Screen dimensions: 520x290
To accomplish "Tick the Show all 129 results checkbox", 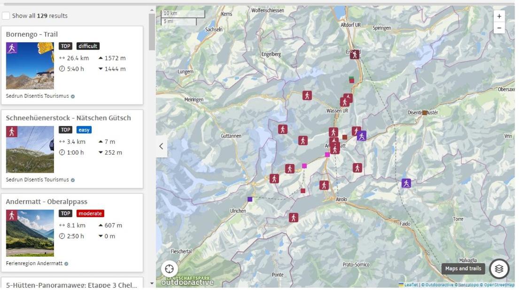I will [x=6, y=16].
